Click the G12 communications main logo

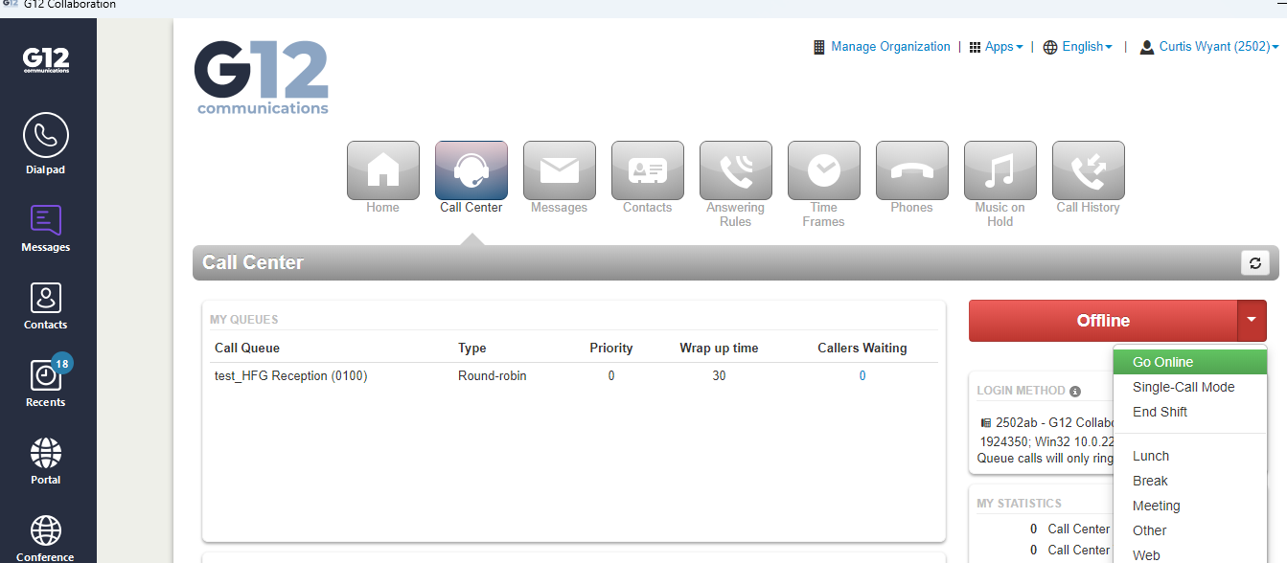pyautogui.click(x=262, y=77)
